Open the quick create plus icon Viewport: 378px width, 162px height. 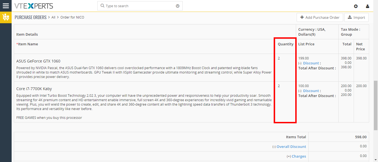tap(356, 6)
